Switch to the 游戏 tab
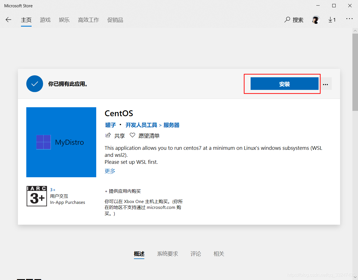This screenshot has height=280, width=358. click(45, 20)
